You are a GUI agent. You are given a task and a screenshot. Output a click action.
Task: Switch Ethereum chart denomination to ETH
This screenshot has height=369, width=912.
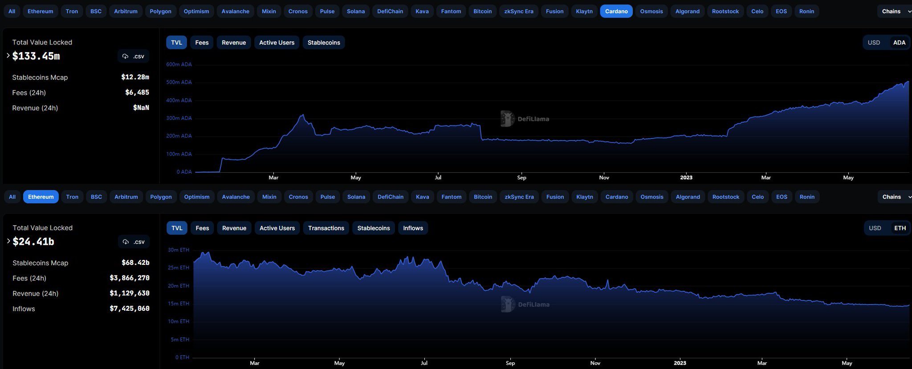pos(900,228)
